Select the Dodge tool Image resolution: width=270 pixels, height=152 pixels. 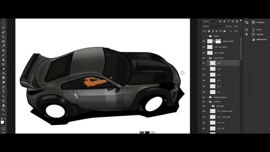click(x=3, y=82)
